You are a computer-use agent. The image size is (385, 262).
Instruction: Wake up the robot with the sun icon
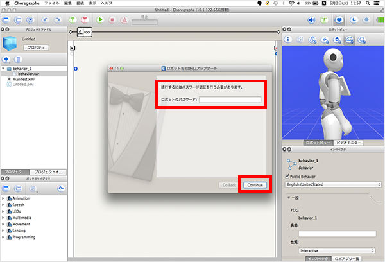pyautogui.click(x=366, y=20)
